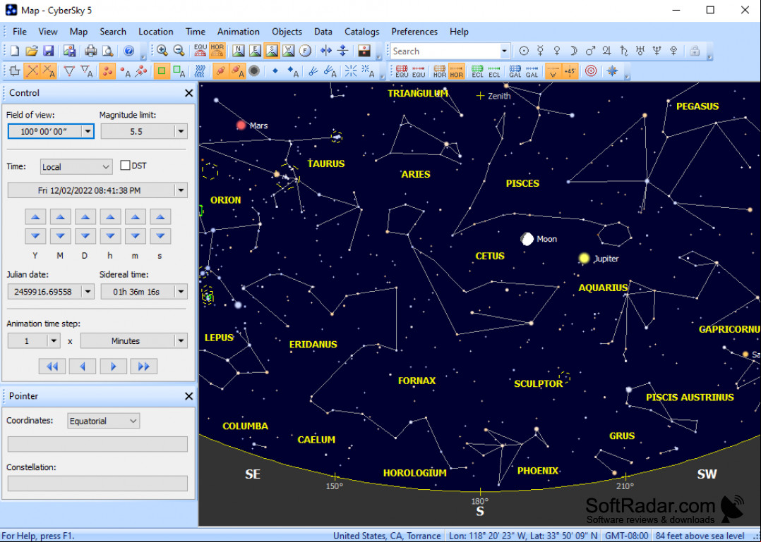Toggle the HOR horizon view mode
This screenshot has height=542, width=761.
(217, 51)
